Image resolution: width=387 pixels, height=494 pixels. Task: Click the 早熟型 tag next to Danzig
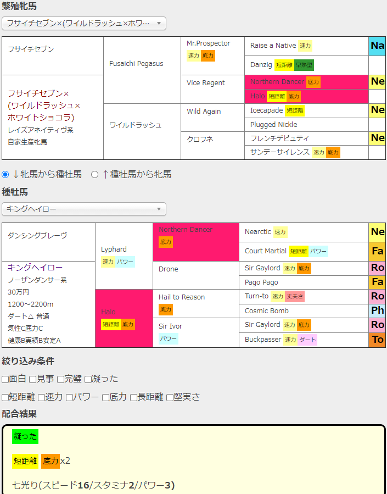[304, 65]
